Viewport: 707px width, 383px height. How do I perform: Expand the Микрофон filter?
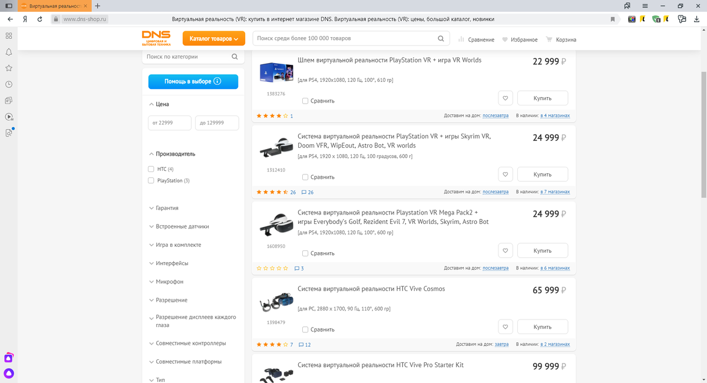pos(166,282)
